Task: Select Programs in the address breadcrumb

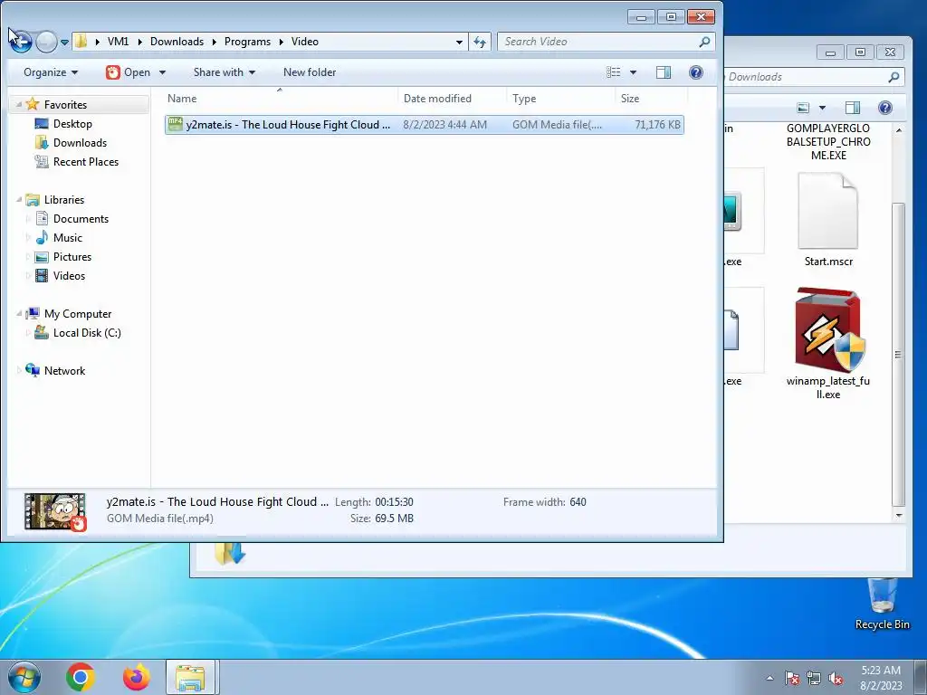Action: point(247,42)
